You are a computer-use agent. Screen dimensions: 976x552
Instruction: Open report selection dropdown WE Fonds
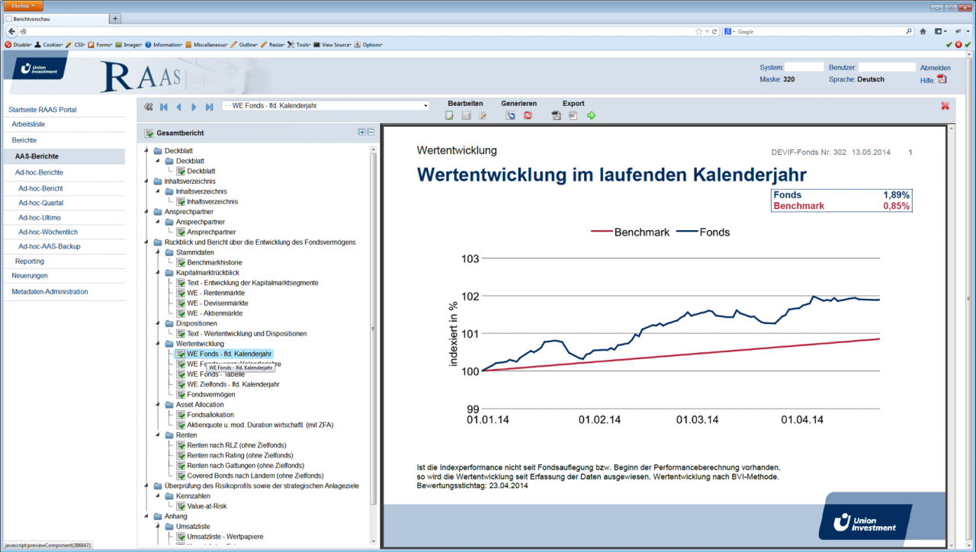click(326, 106)
